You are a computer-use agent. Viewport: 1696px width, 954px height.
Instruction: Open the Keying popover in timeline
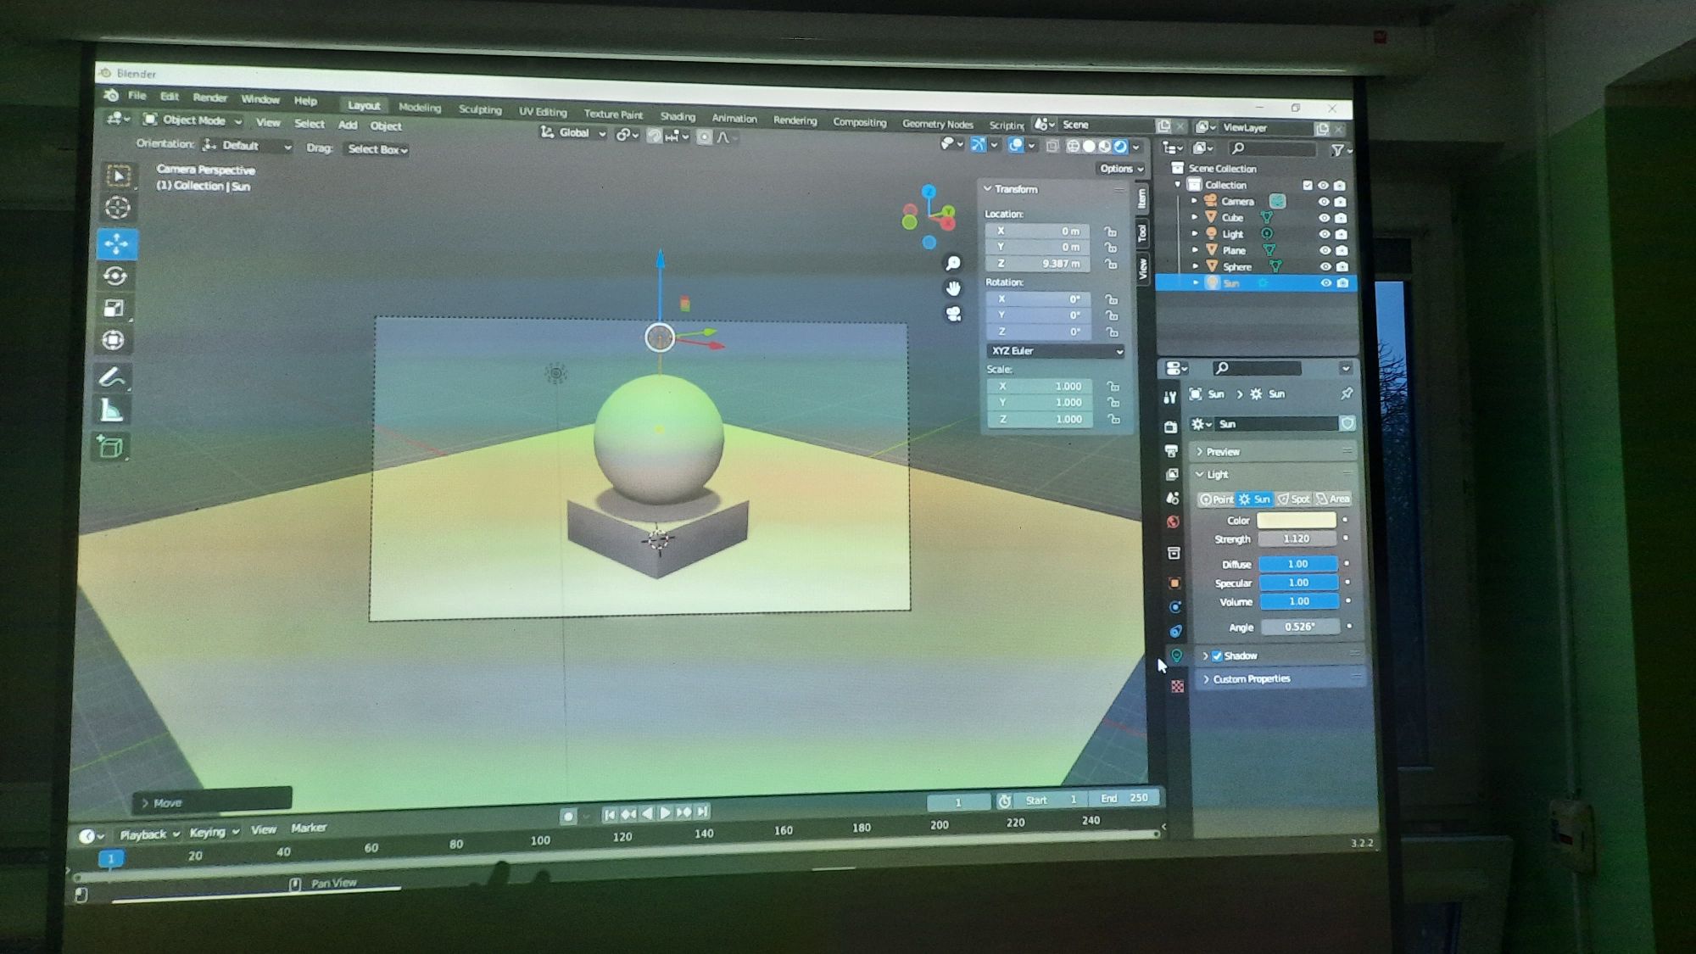(214, 832)
